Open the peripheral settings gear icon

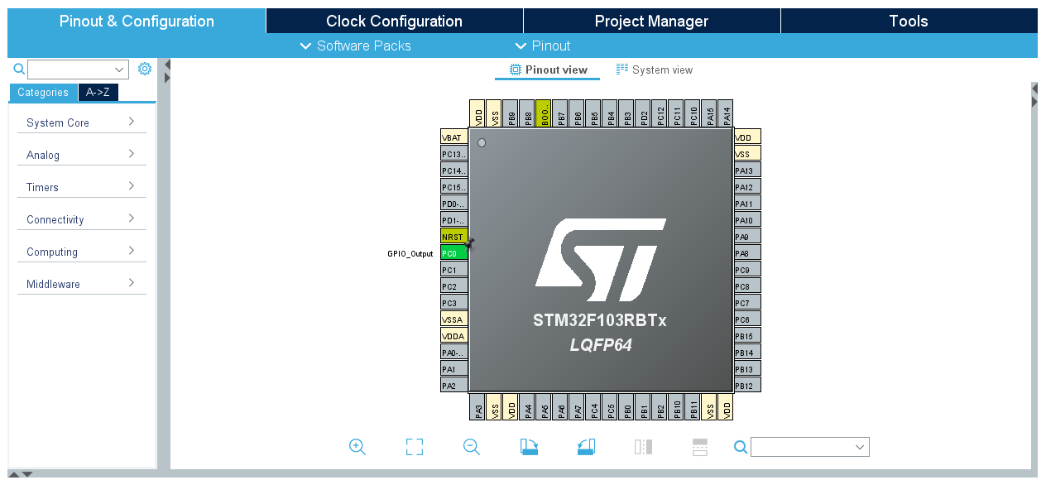click(x=145, y=69)
